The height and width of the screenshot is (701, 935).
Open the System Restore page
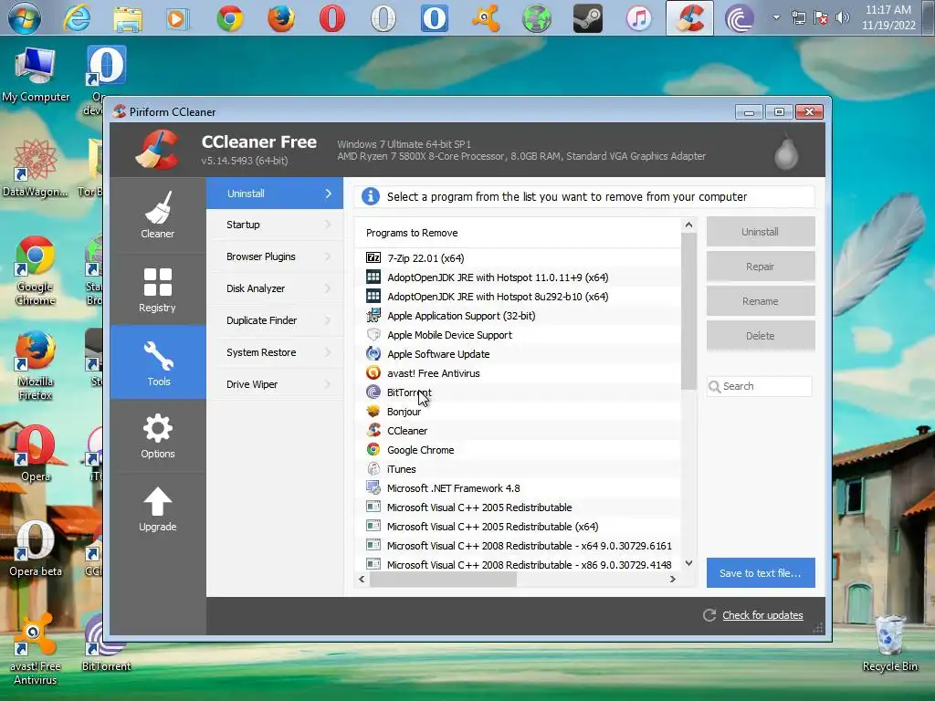tap(275, 352)
